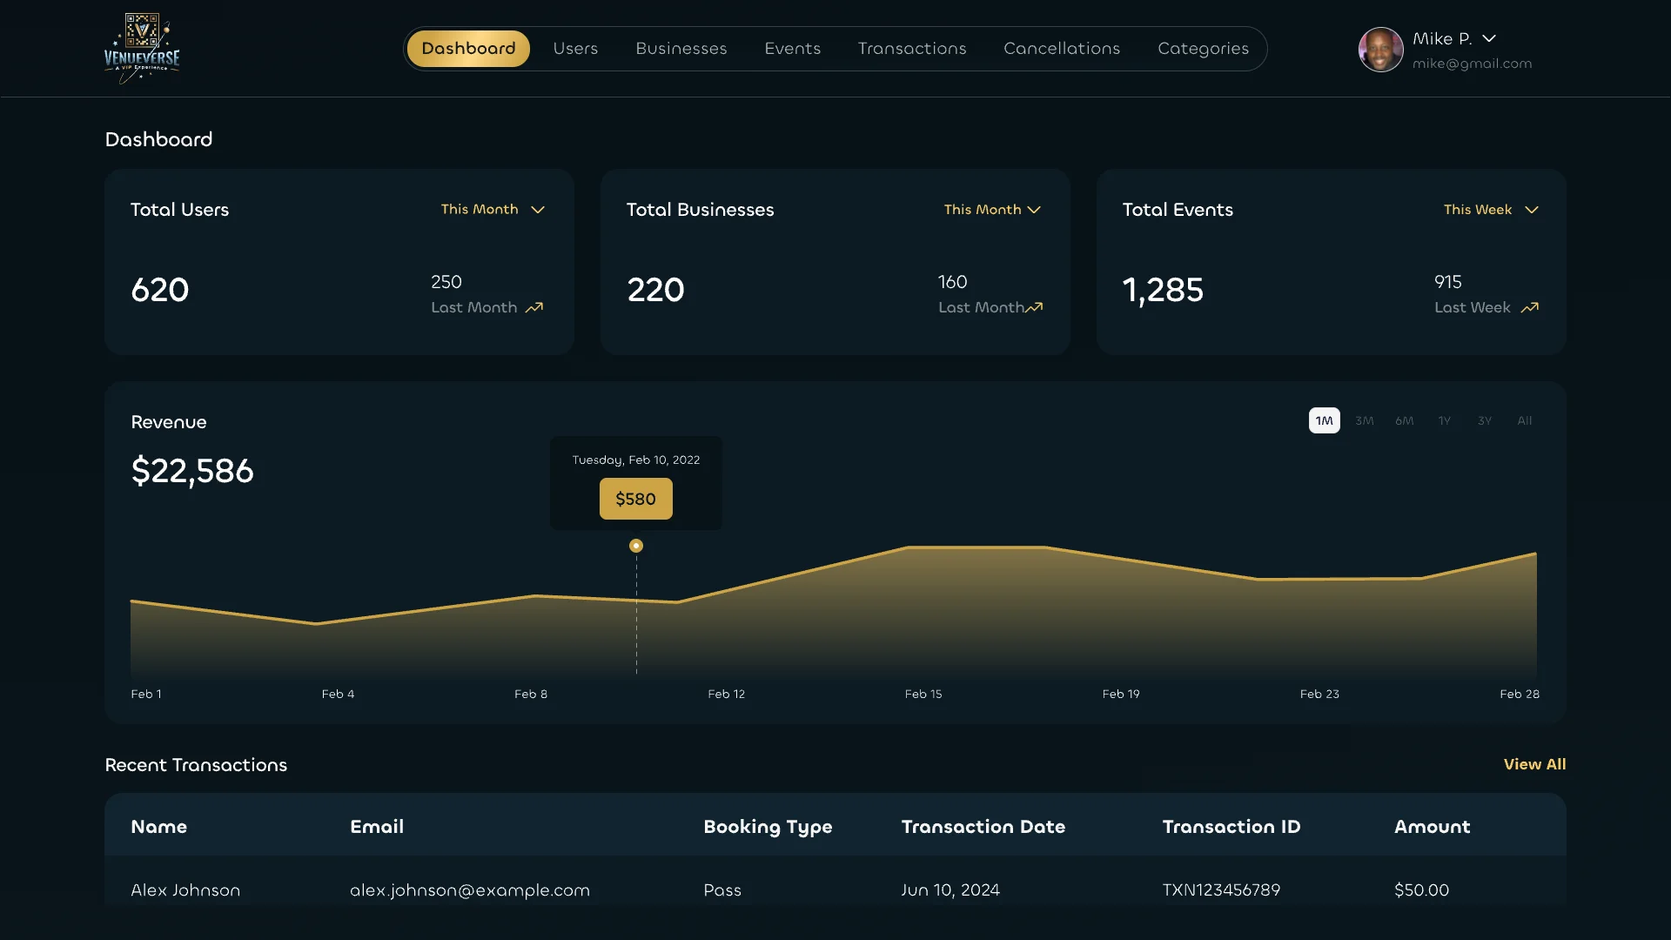Image resolution: width=1671 pixels, height=940 pixels.
Task: Click the Amount column header
Action: pos(1433,827)
